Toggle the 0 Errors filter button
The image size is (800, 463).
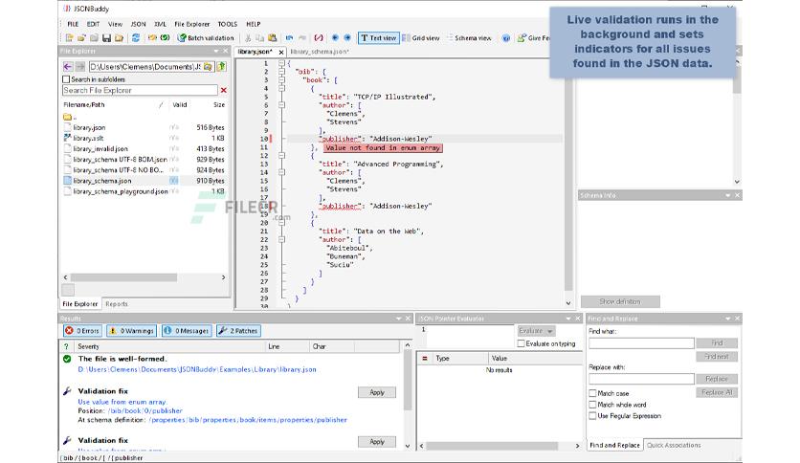(82, 331)
